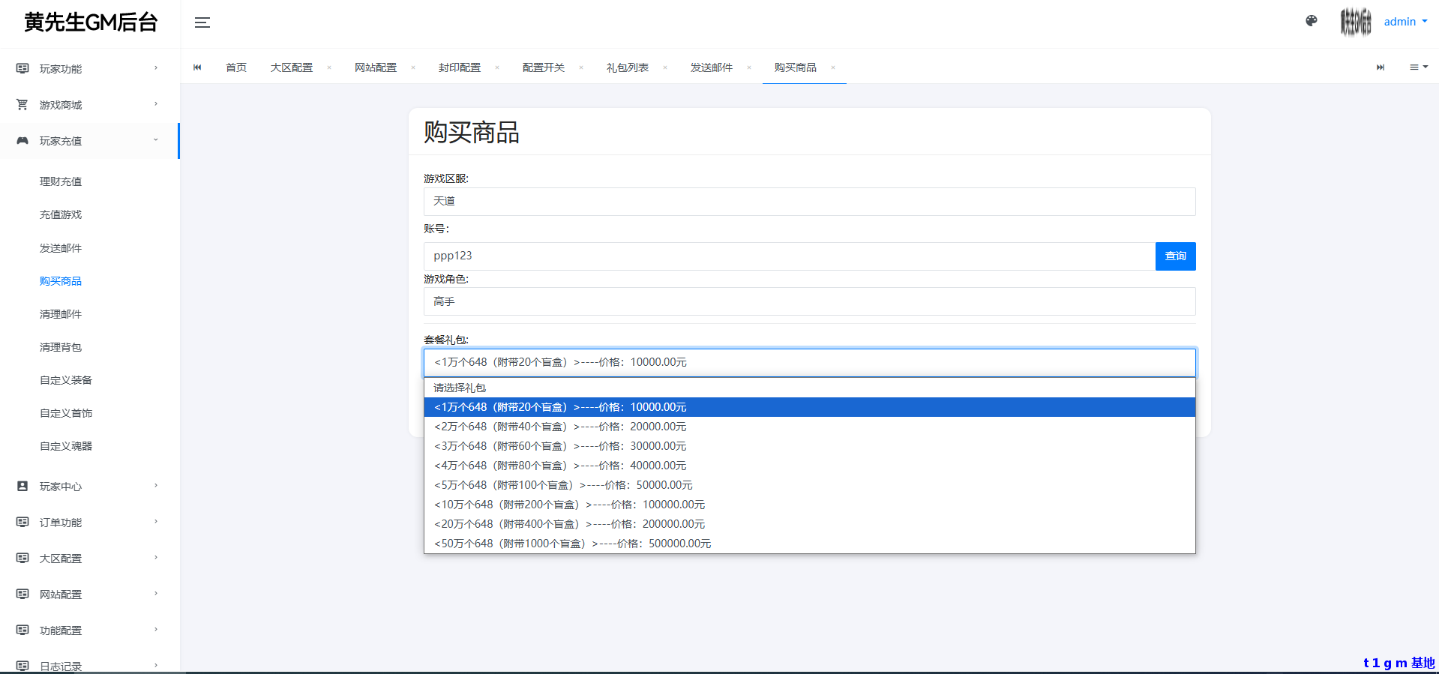
Task: Open 理财充值 in sidebar
Action: pos(61,181)
